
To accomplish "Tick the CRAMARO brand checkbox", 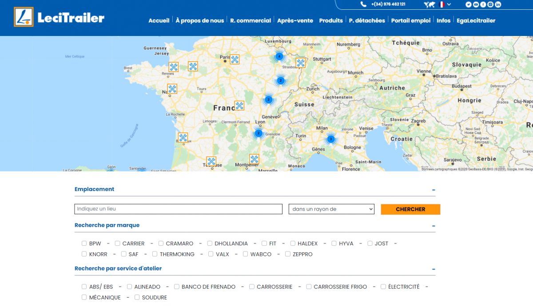I will coord(161,243).
